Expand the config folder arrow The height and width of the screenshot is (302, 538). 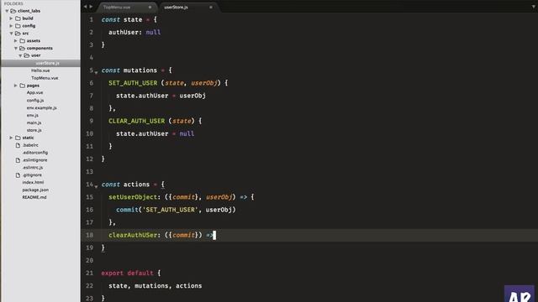pyautogui.click(x=11, y=26)
